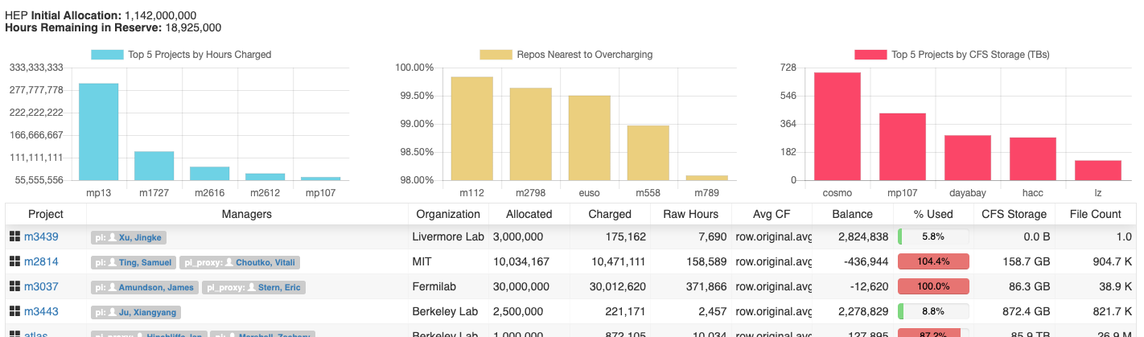Click the m2616 bar in Hours Charged chart

(209, 174)
